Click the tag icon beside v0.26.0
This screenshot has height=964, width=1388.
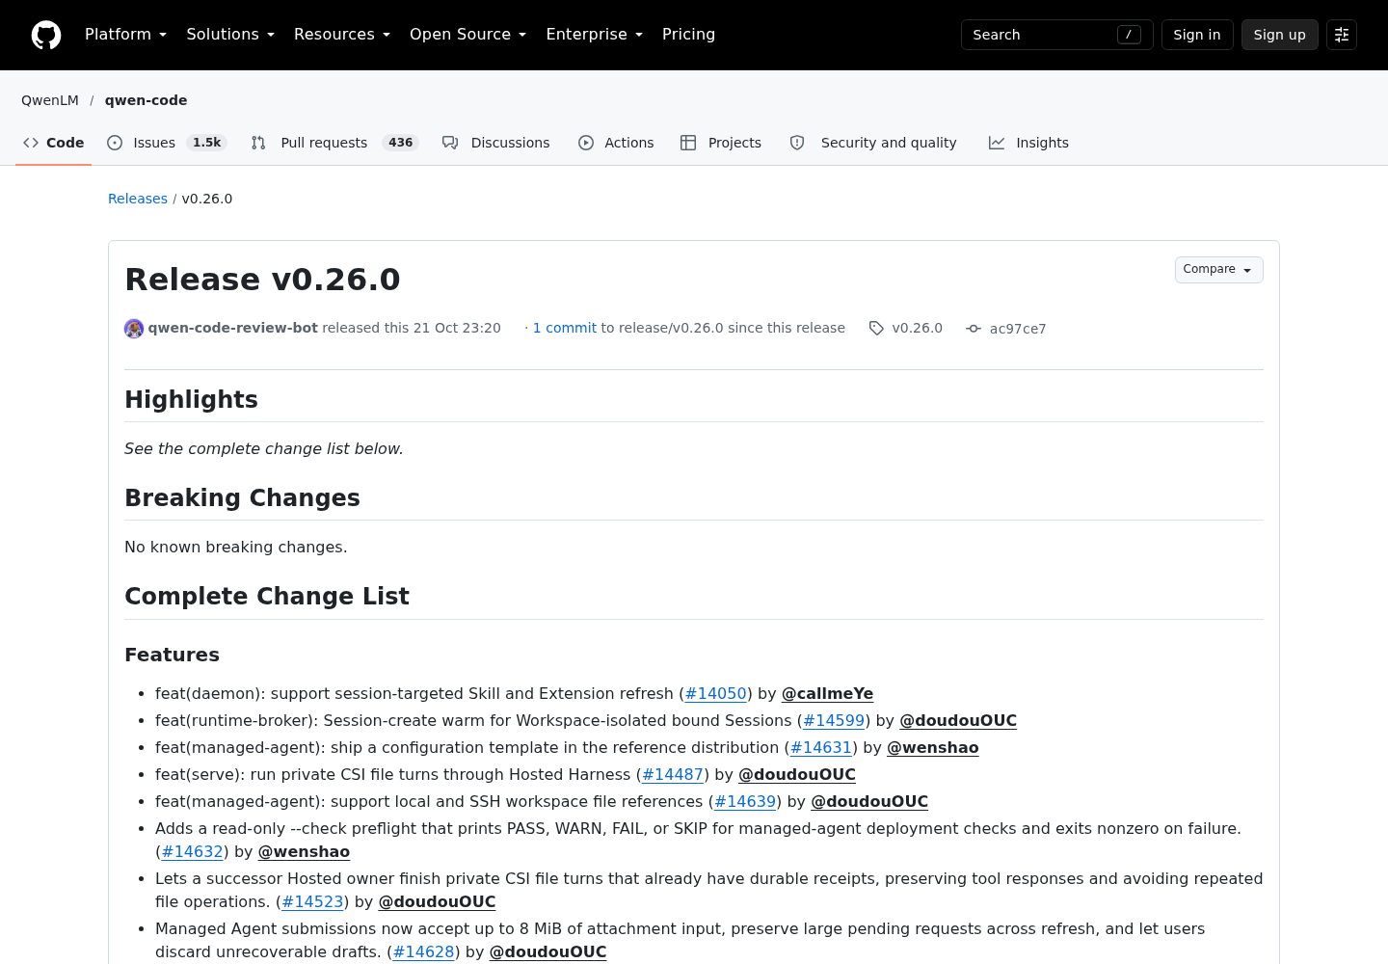(x=876, y=329)
